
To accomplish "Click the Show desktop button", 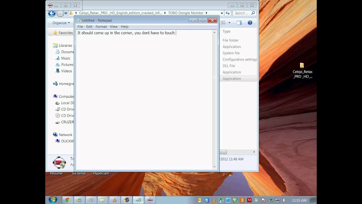I will tap(313, 200).
